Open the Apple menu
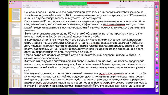 click(x=10, y=1)
